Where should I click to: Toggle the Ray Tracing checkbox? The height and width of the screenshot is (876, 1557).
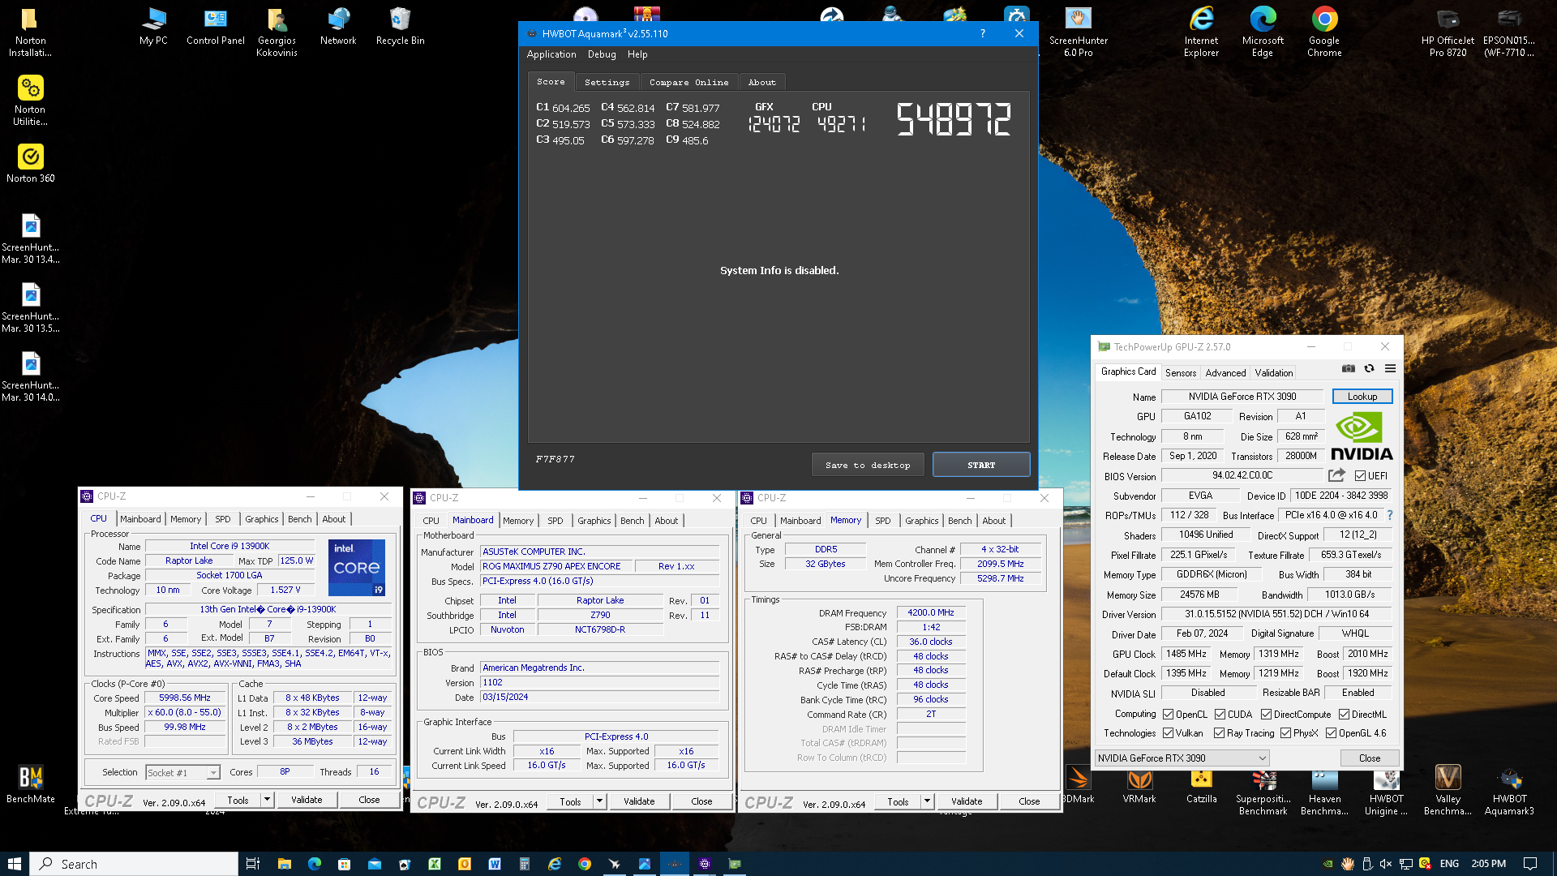pos(1219,733)
